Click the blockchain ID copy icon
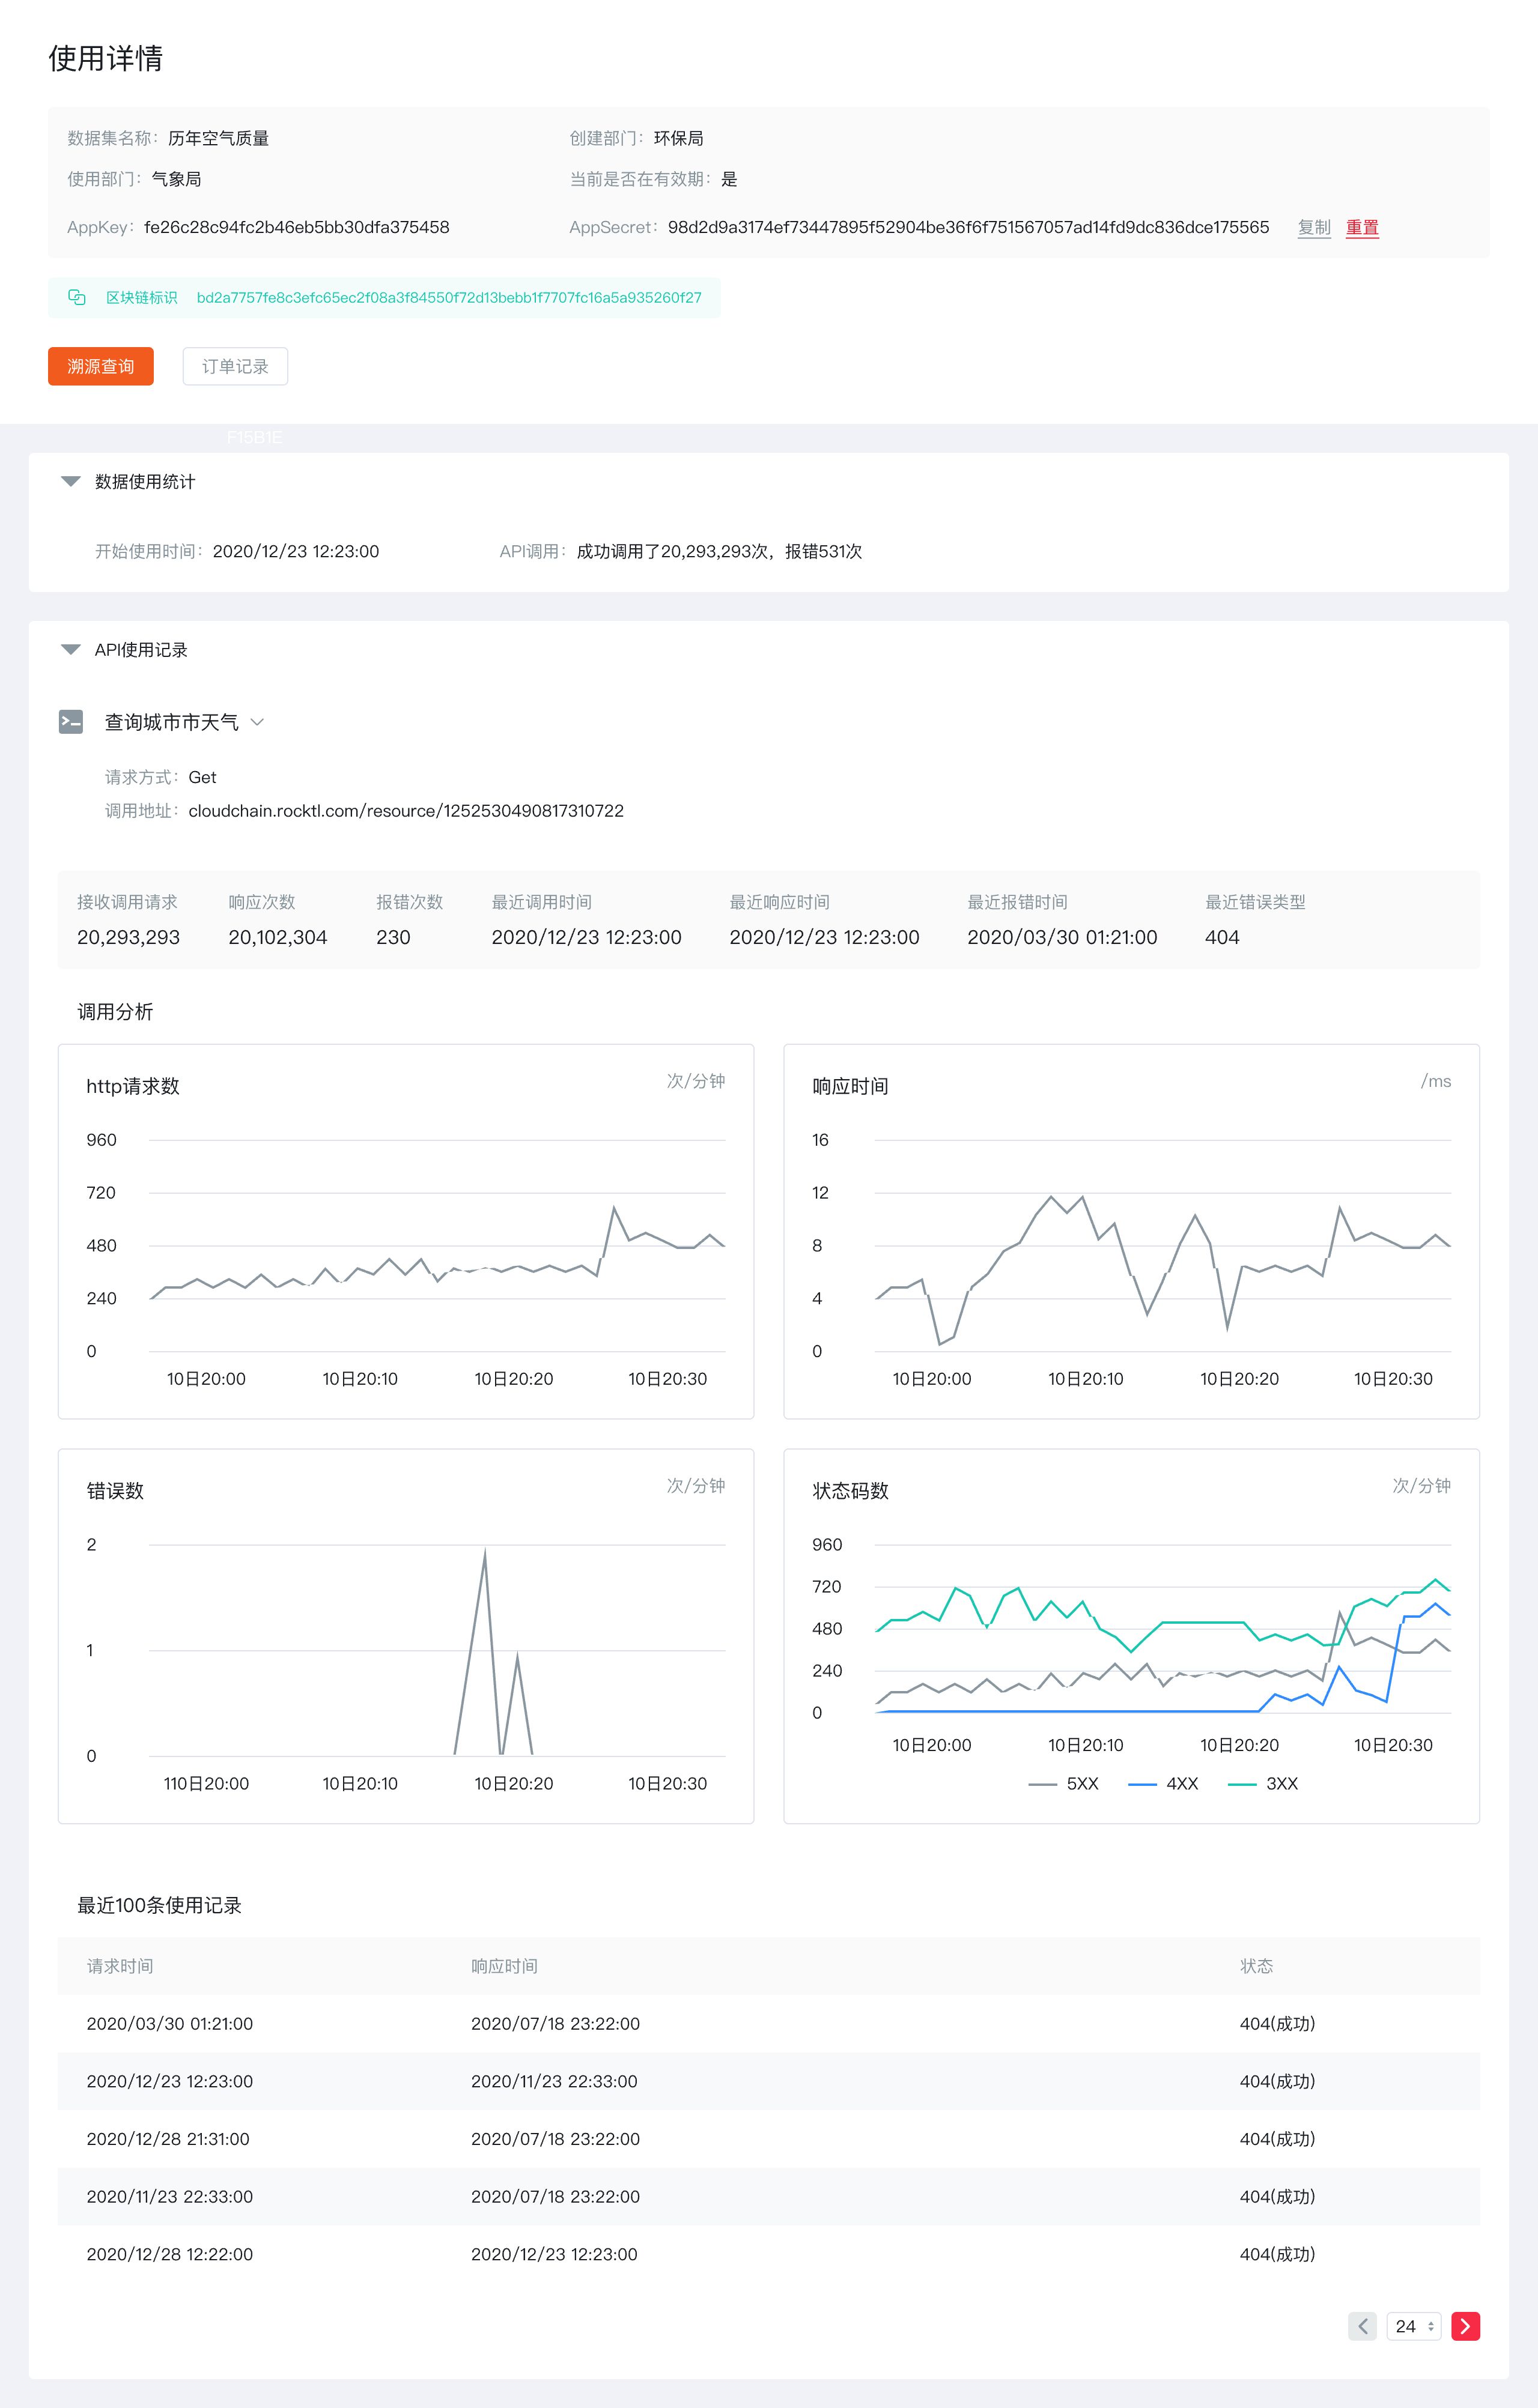Viewport: 1538px width, 2408px height. click(77, 297)
